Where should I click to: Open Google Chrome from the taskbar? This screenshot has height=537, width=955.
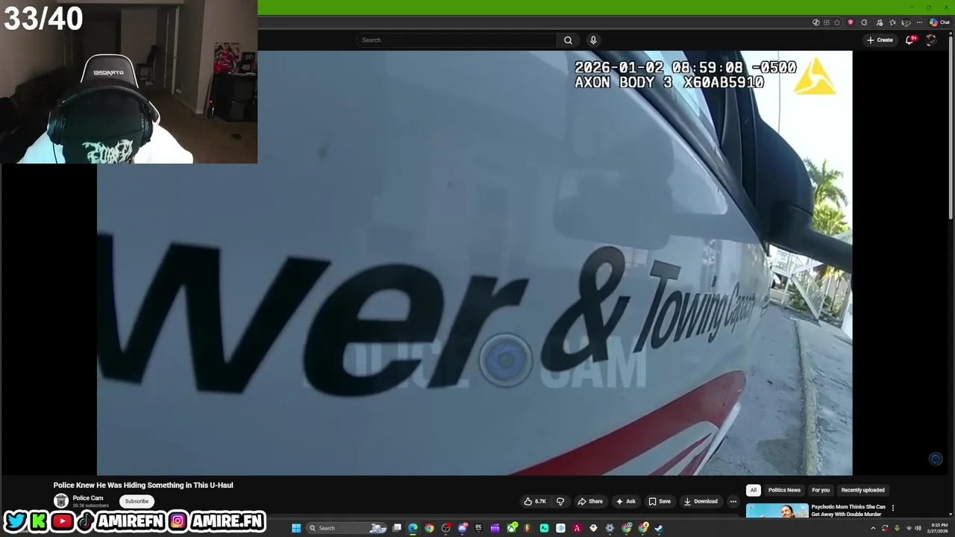pos(429,528)
